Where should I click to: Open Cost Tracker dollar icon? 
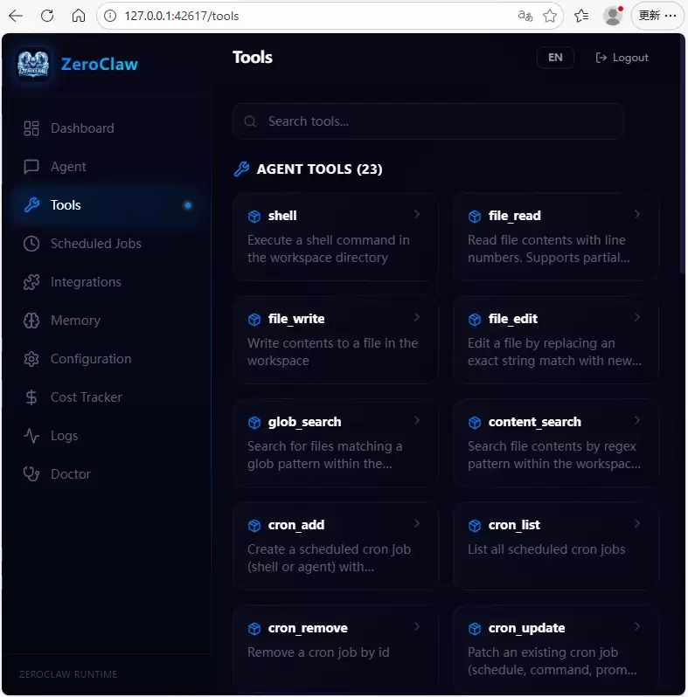(x=31, y=397)
